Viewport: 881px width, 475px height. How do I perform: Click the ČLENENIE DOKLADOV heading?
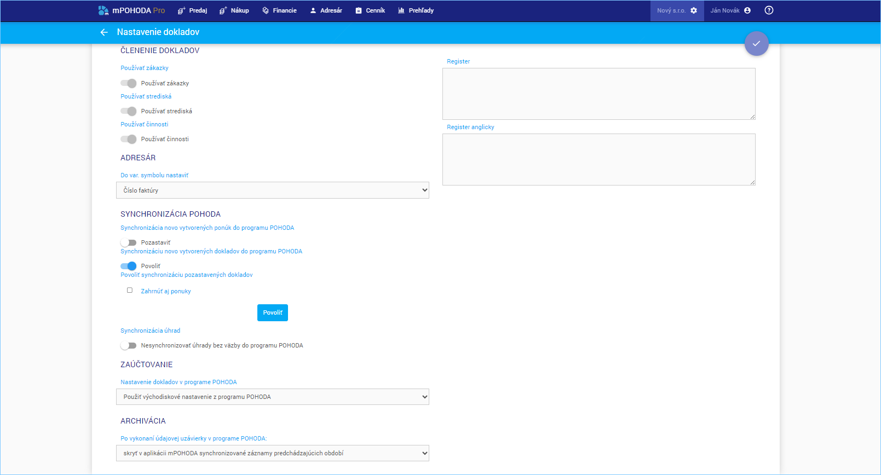pos(160,50)
